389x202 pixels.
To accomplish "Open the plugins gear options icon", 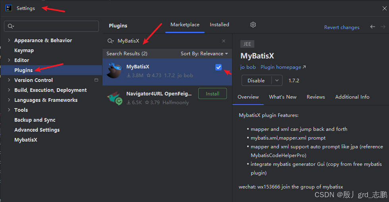I will coord(253,25).
